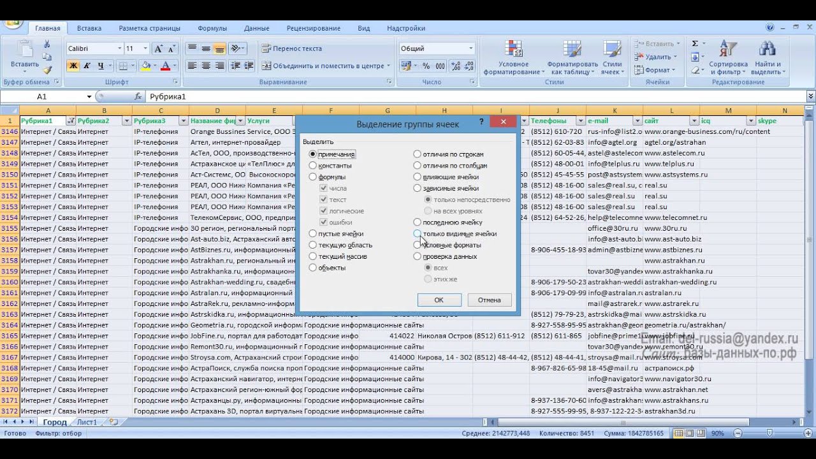Click the italic (К) button

coord(87,66)
